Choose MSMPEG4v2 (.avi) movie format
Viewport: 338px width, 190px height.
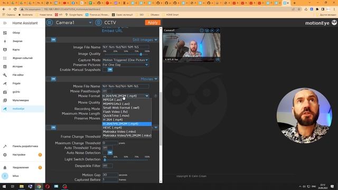127,104
